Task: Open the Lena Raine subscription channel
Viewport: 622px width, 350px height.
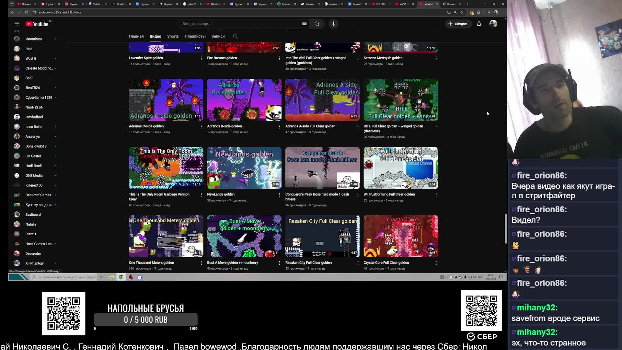Action: 34,127
